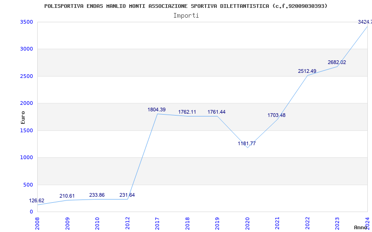Click the 2020 year axis label
372x232 pixels.
coord(247,223)
